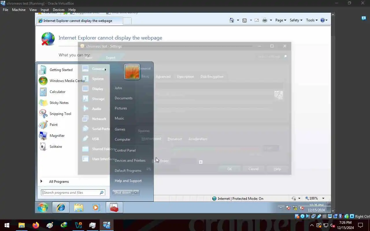Open Internet Explorer on the guest taskbar
The height and width of the screenshot is (231, 370).
(x=61, y=207)
